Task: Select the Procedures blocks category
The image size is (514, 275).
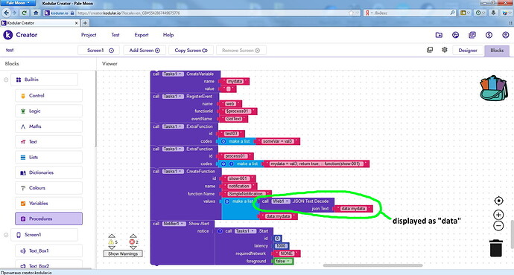Action: point(48,219)
